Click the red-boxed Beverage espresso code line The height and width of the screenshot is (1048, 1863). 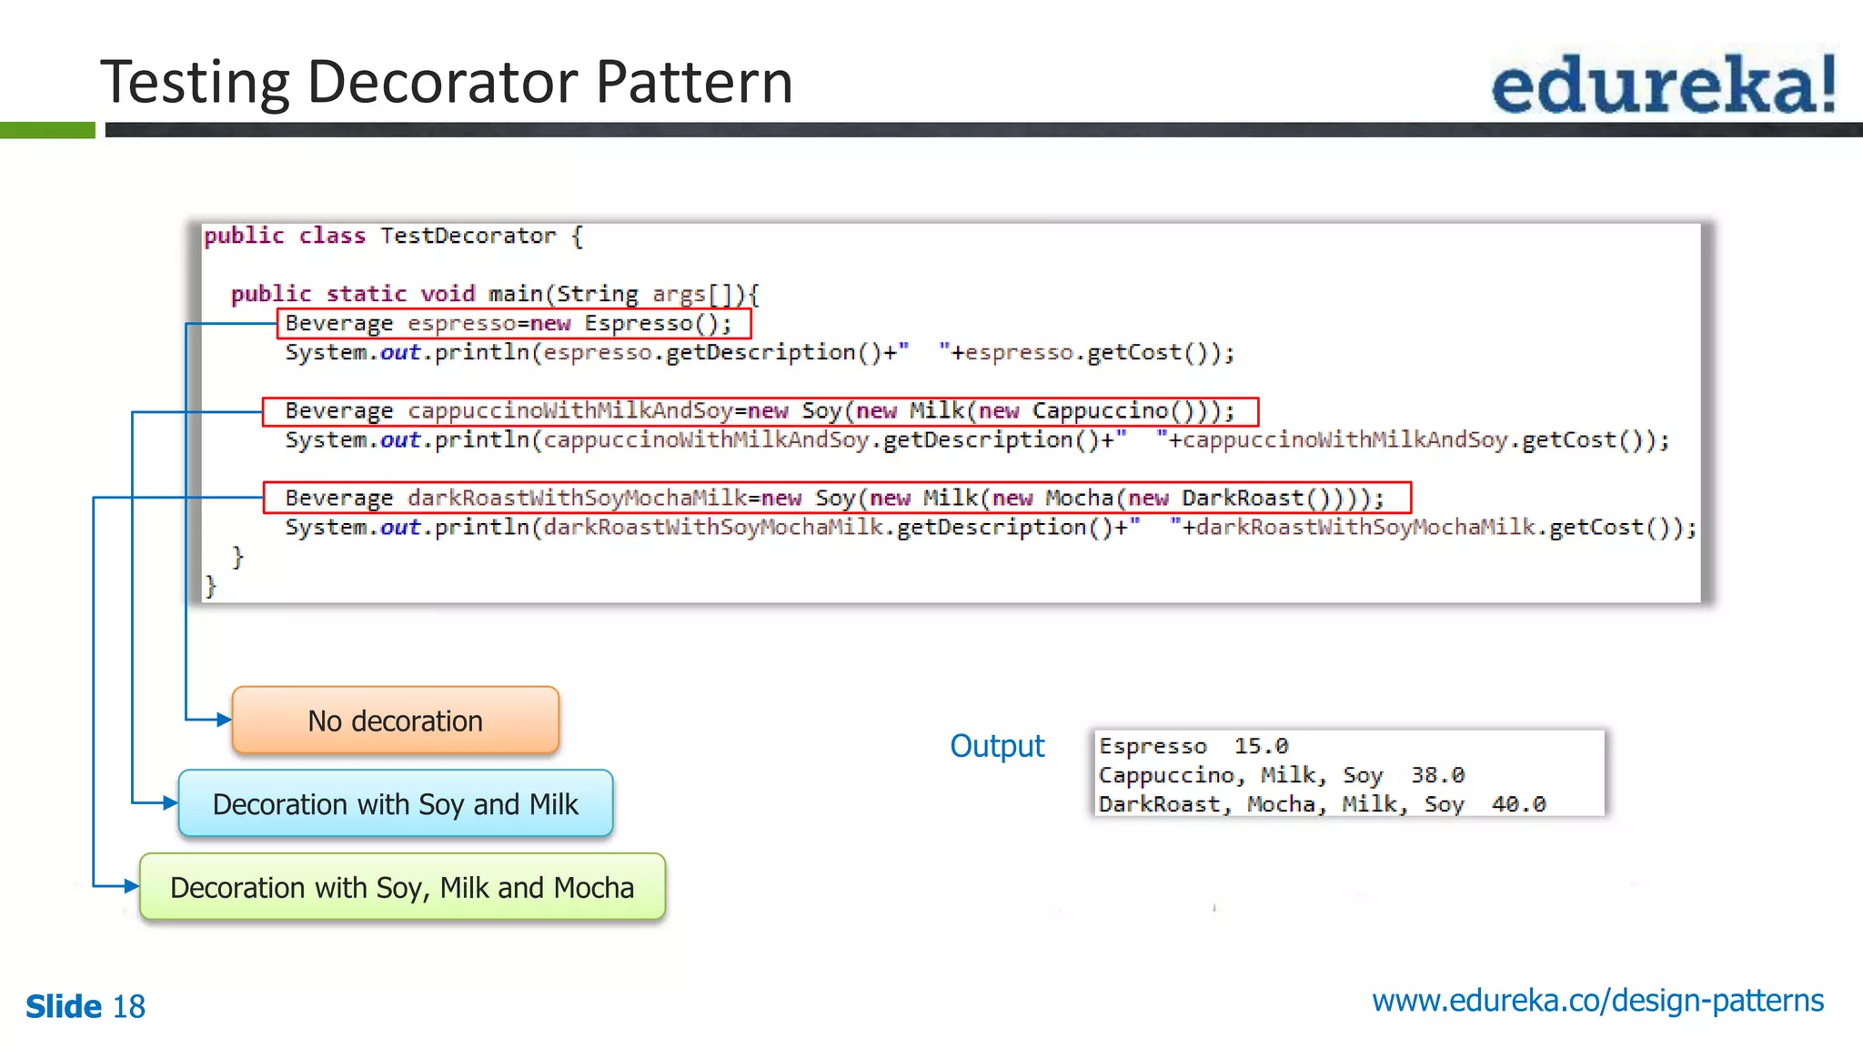(x=513, y=324)
